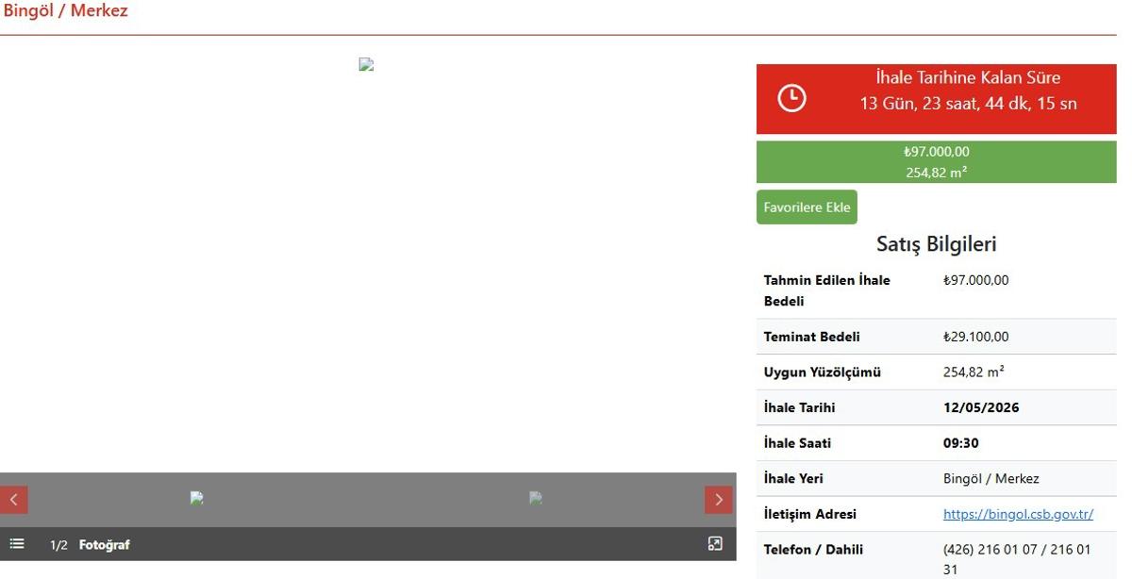Screen dimensions: 1132x579
Task: Go to the previous photo with left arrow
Action: (14, 500)
